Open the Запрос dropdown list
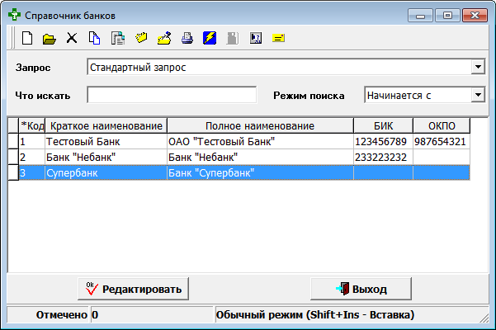This screenshot has width=496, height=330. 478,67
